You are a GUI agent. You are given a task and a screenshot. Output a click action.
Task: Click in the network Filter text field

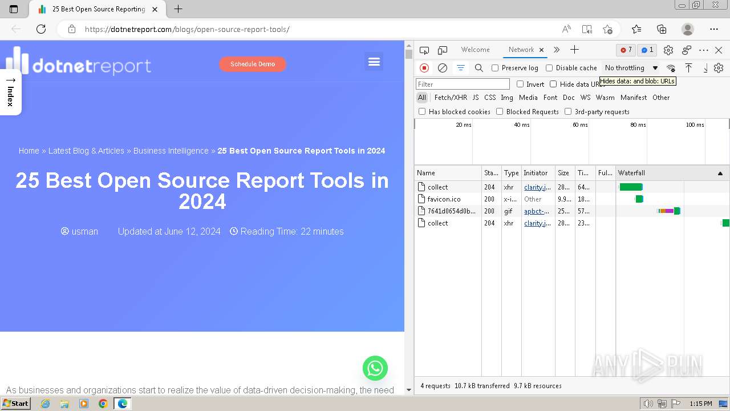coord(463,84)
